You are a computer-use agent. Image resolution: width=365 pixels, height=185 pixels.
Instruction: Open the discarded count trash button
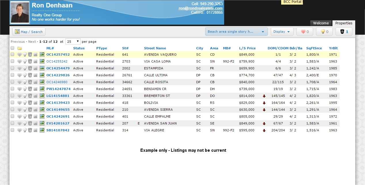(344, 32)
